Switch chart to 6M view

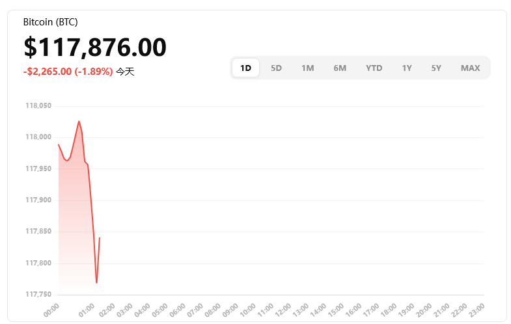click(340, 68)
